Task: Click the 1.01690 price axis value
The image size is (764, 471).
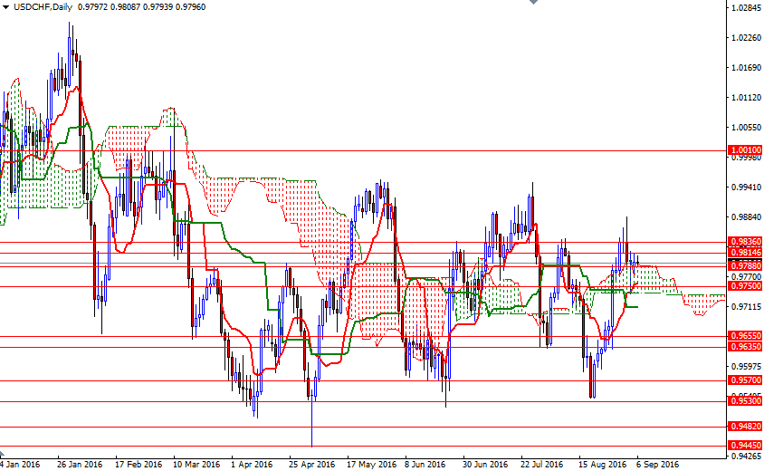Action: click(747, 68)
